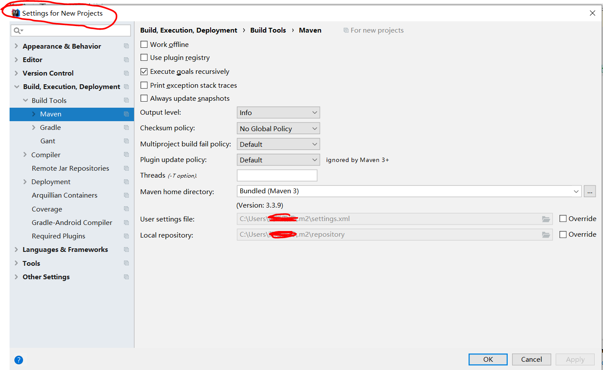Click the project-level icon beside Coverage

click(x=126, y=209)
